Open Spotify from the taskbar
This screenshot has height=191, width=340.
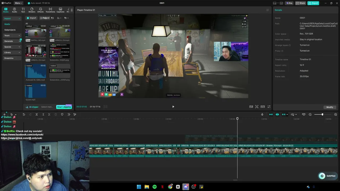[x=155, y=187]
